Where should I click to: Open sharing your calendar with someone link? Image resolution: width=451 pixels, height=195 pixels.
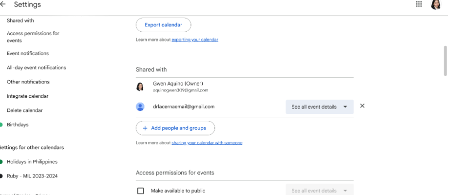207,143
